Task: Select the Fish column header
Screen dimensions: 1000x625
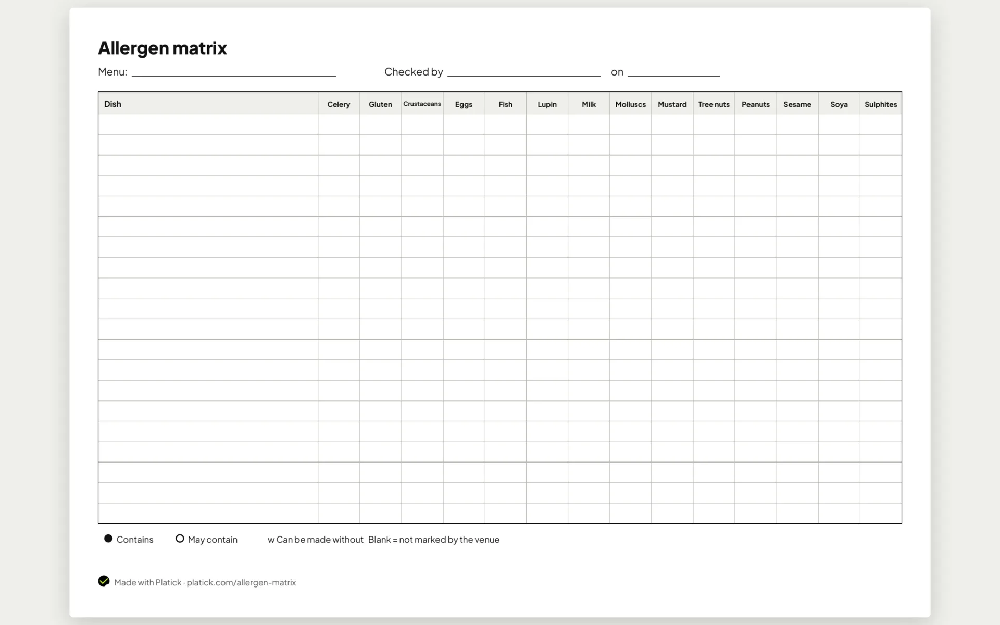Action: click(505, 104)
